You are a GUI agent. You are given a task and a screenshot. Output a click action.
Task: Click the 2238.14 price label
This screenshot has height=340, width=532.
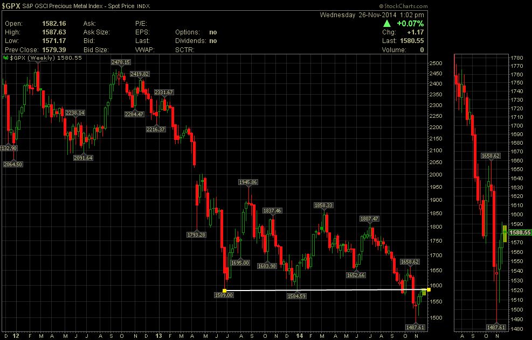[x=75, y=113]
